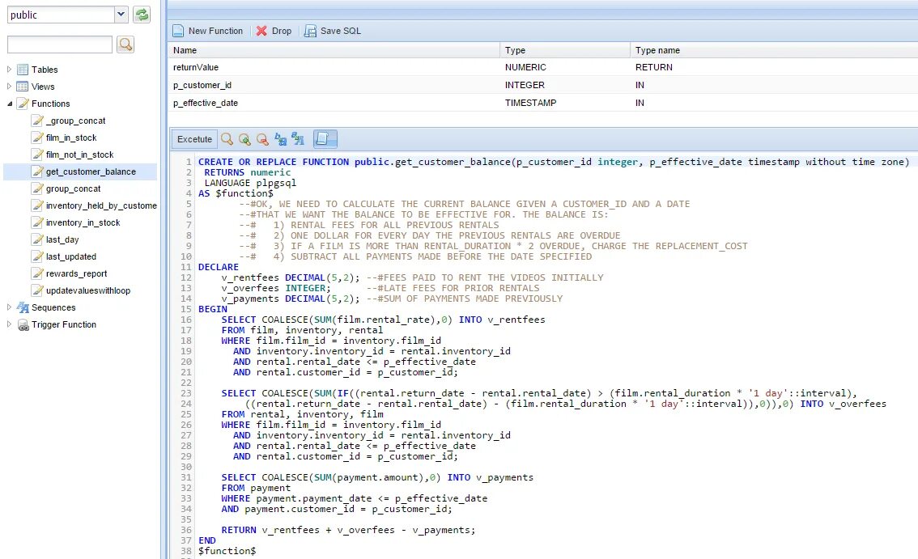Select the inventory_in_stock function label

coord(83,222)
